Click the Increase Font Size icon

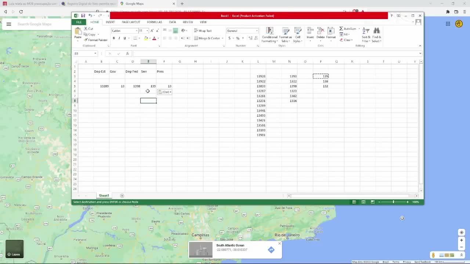click(152, 31)
